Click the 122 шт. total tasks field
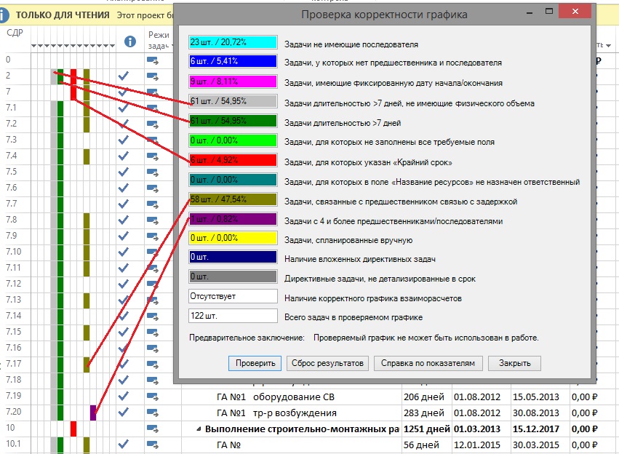The height and width of the screenshot is (454, 619). [233, 316]
